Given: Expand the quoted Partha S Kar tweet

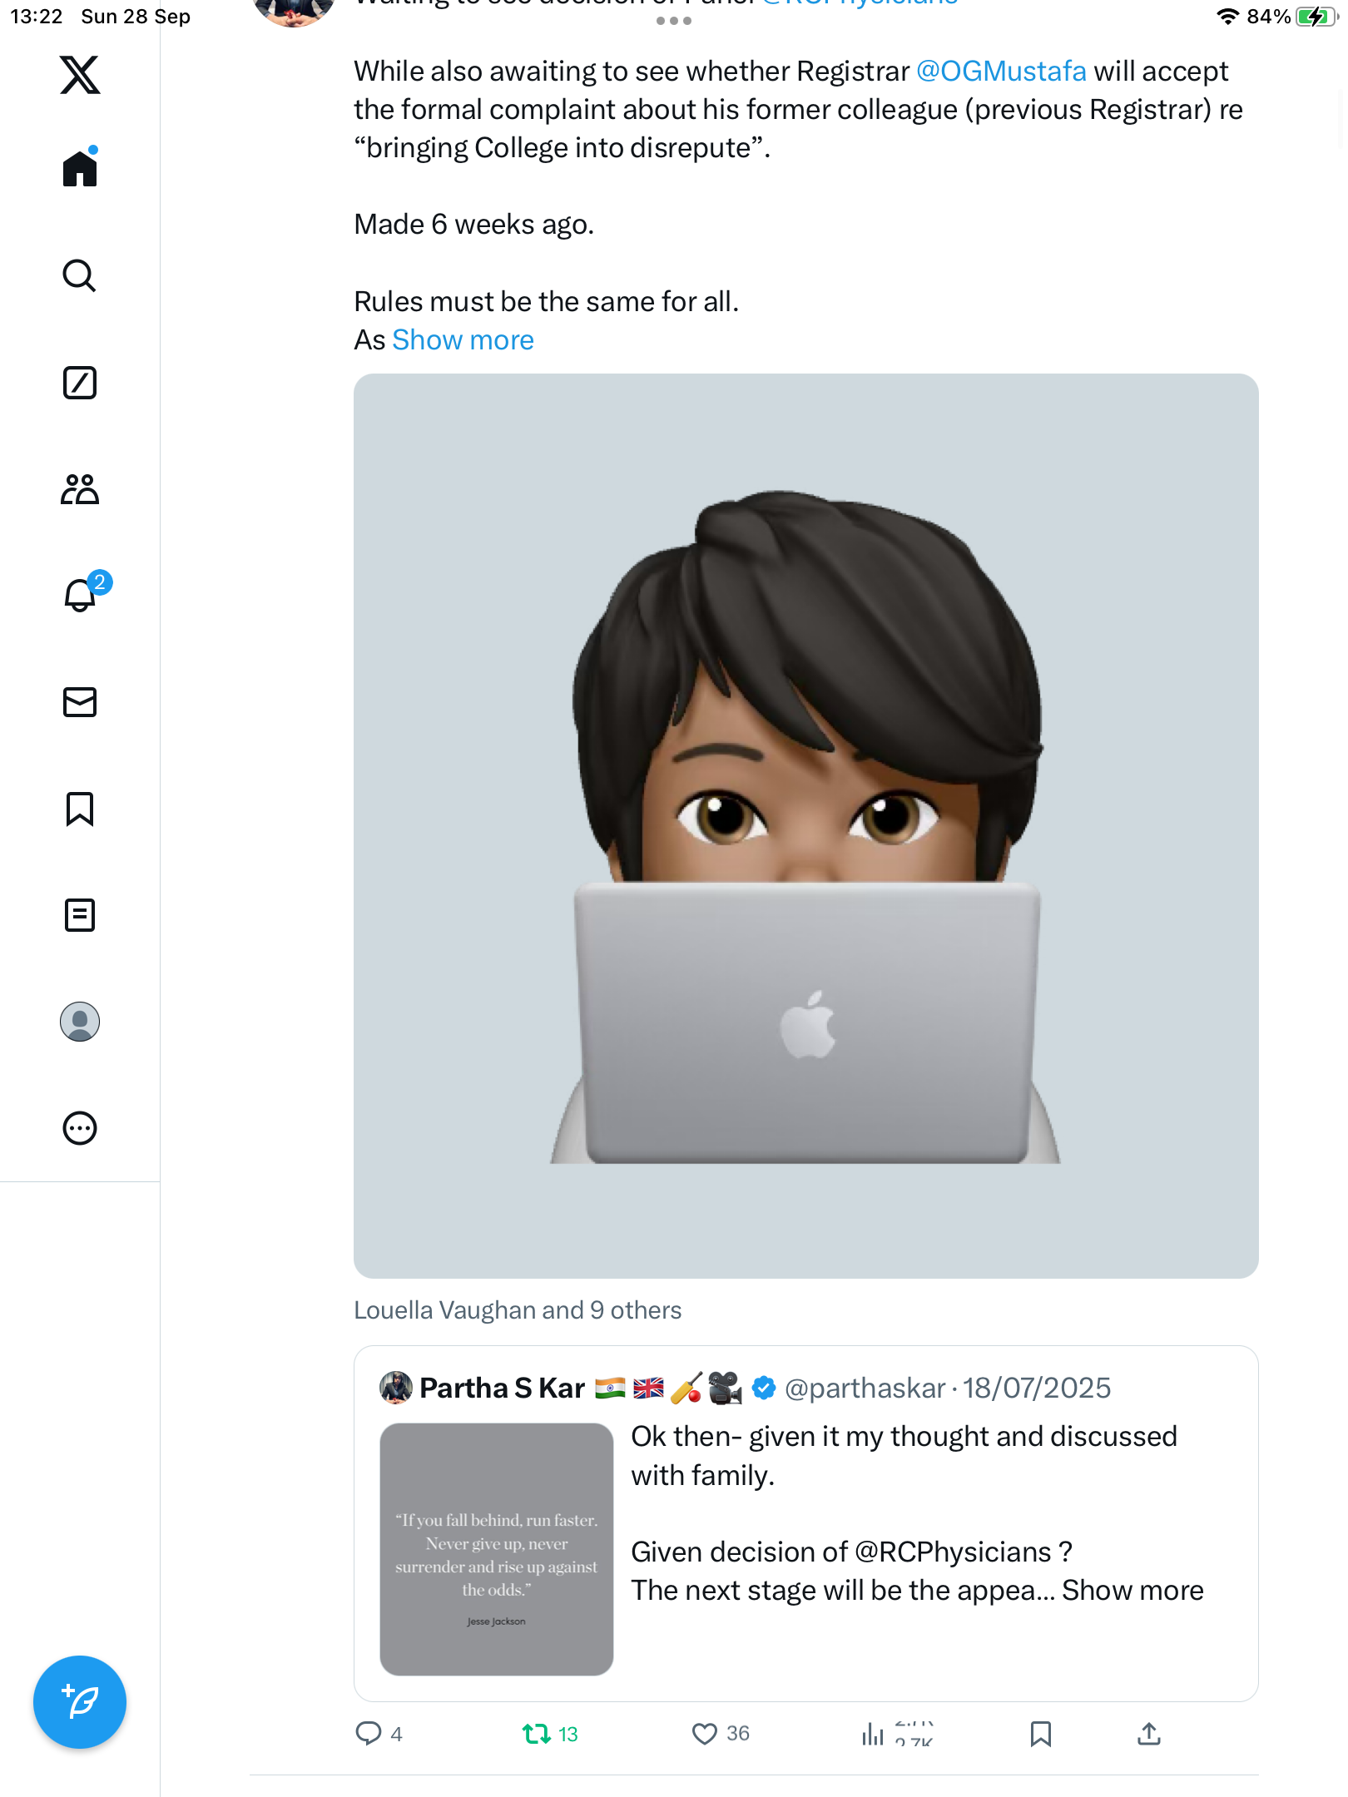Looking at the screenshot, I should [1132, 1590].
